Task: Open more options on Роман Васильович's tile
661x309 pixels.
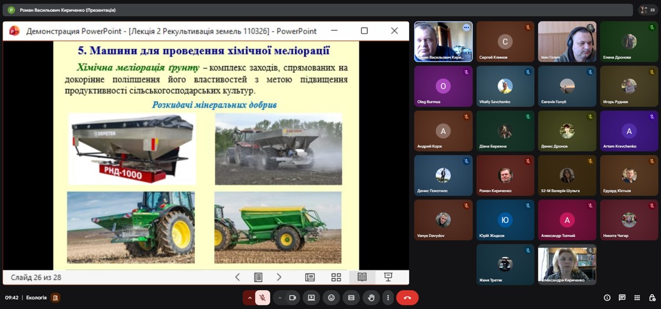Action: (466, 28)
